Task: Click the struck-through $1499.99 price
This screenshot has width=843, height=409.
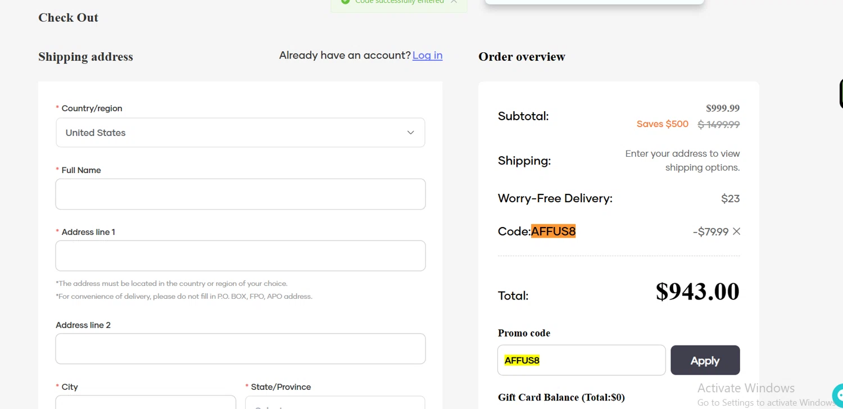Action: point(719,125)
